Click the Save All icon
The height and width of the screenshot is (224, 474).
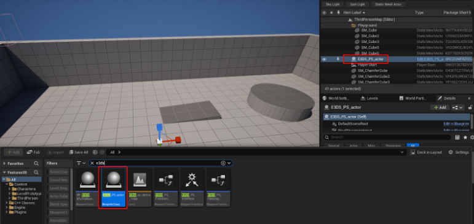71,152
